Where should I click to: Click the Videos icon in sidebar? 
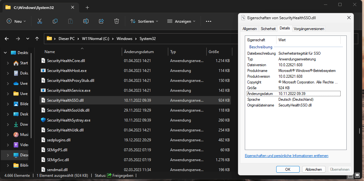[16, 145]
